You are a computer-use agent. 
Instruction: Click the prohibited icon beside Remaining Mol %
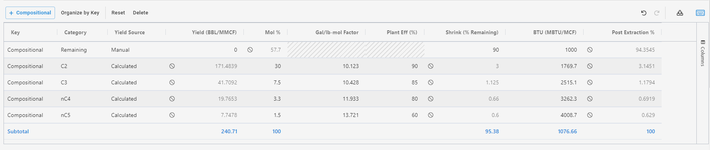[250, 50]
